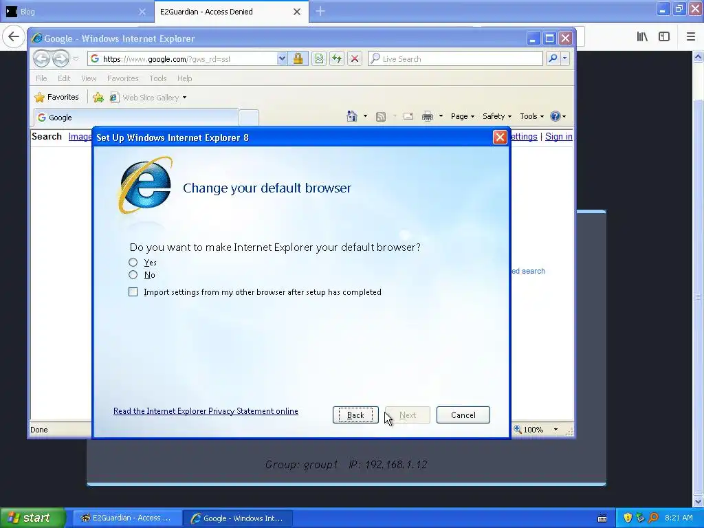Close the Set Up Internet Explorer 8 dialog
The image size is (704, 528).
pyautogui.click(x=500, y=137)
